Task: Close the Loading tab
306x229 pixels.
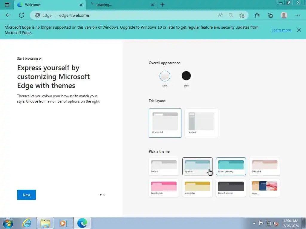Action: point(152,5)
